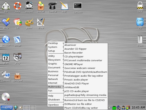Expand the Desktop submenu
146x110 pixels.
[x=56, y=43]
